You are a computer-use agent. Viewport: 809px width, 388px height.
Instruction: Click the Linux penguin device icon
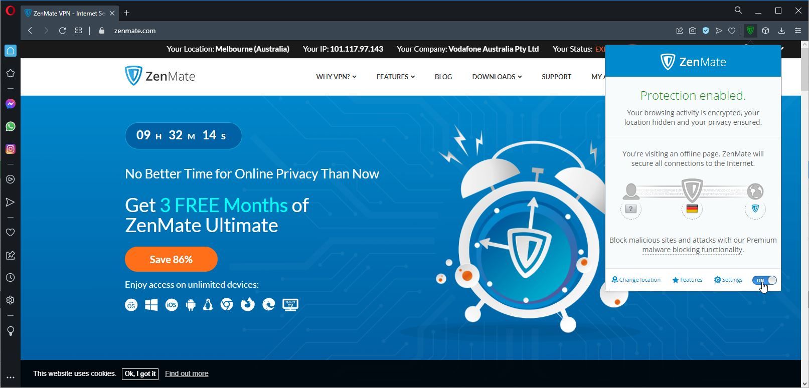[208, 305]
